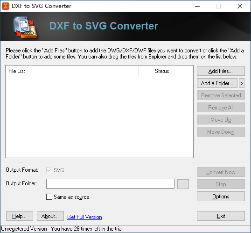The image size is (251, 233).
Task: Show the About dialog
Action: tap(50, 216)
